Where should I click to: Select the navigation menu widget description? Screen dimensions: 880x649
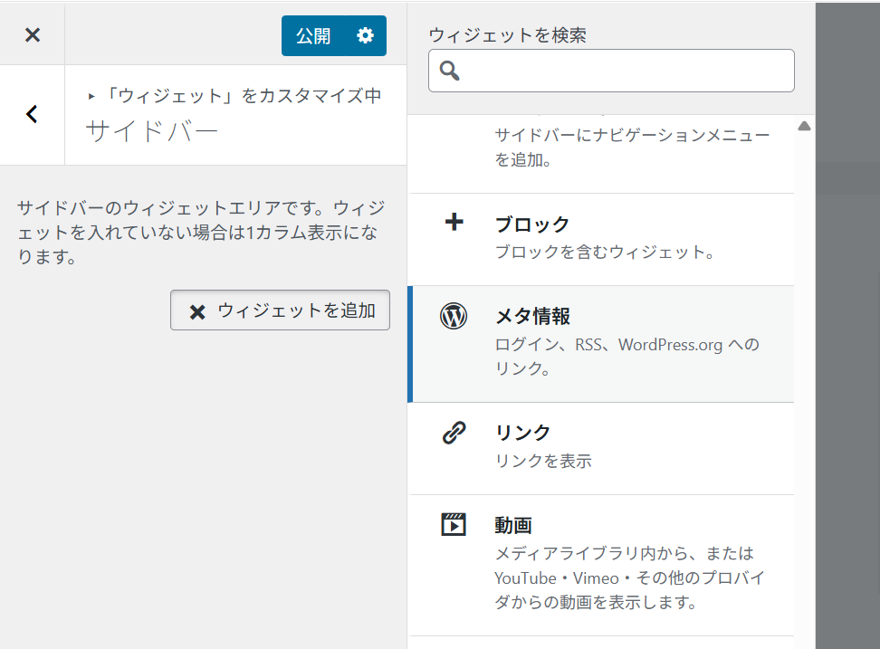click(632, 148)
